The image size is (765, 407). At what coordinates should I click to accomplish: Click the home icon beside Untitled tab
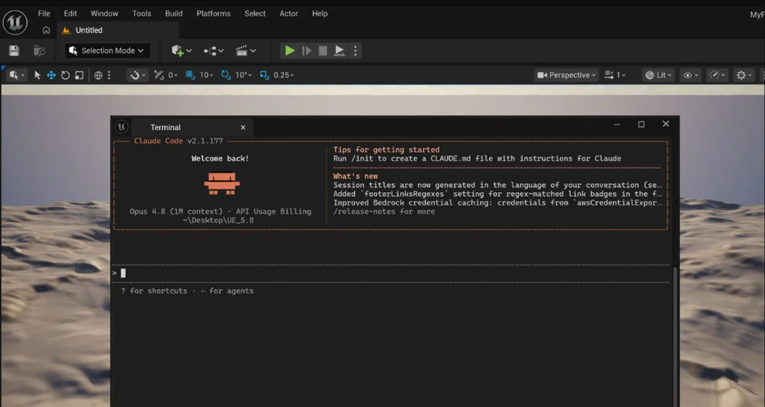click(x=46, y=30)
